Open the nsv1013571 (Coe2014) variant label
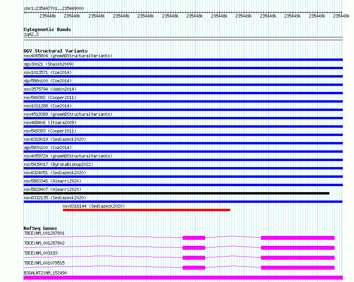Image resolution: width=354 pixels, height=282 pixels. click(48, 72)
